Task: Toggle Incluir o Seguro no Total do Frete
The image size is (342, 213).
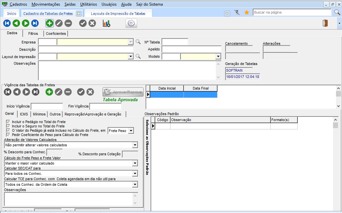Action: pos(8,126)
